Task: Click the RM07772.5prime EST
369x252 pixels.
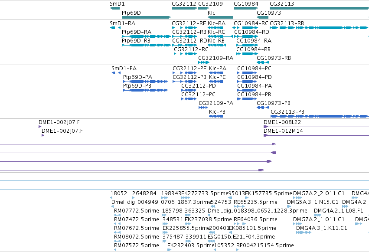Action: (x=117, y=215)
